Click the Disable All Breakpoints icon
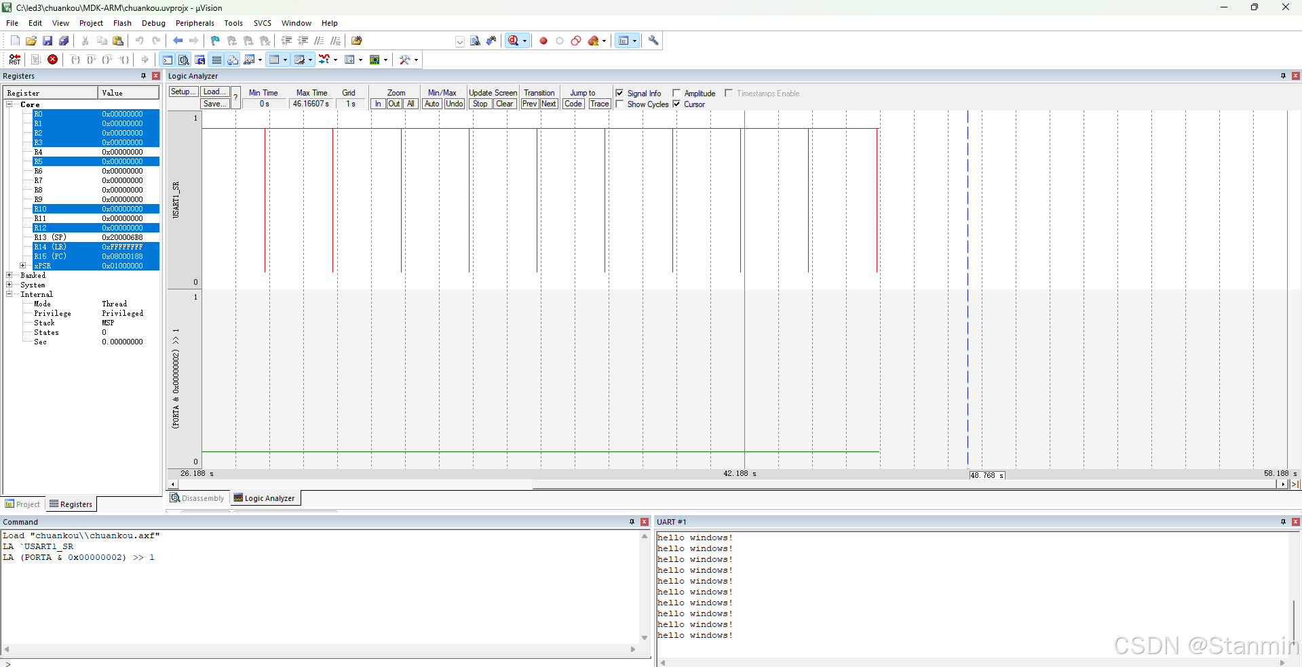The width and height of the screenshot is (1302, 667). (x=576, y=41)
